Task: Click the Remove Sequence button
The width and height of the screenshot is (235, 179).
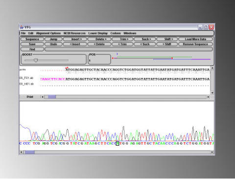Action: point(196,44)
